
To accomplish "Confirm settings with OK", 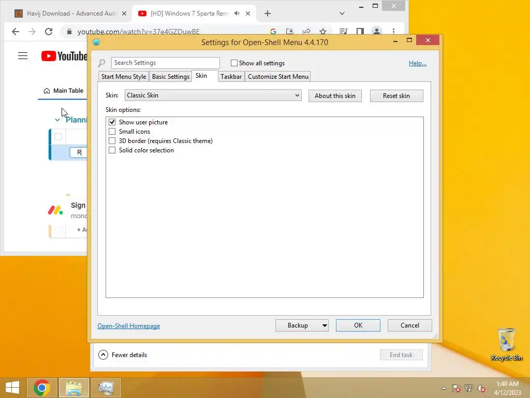I will coord(358,325).
